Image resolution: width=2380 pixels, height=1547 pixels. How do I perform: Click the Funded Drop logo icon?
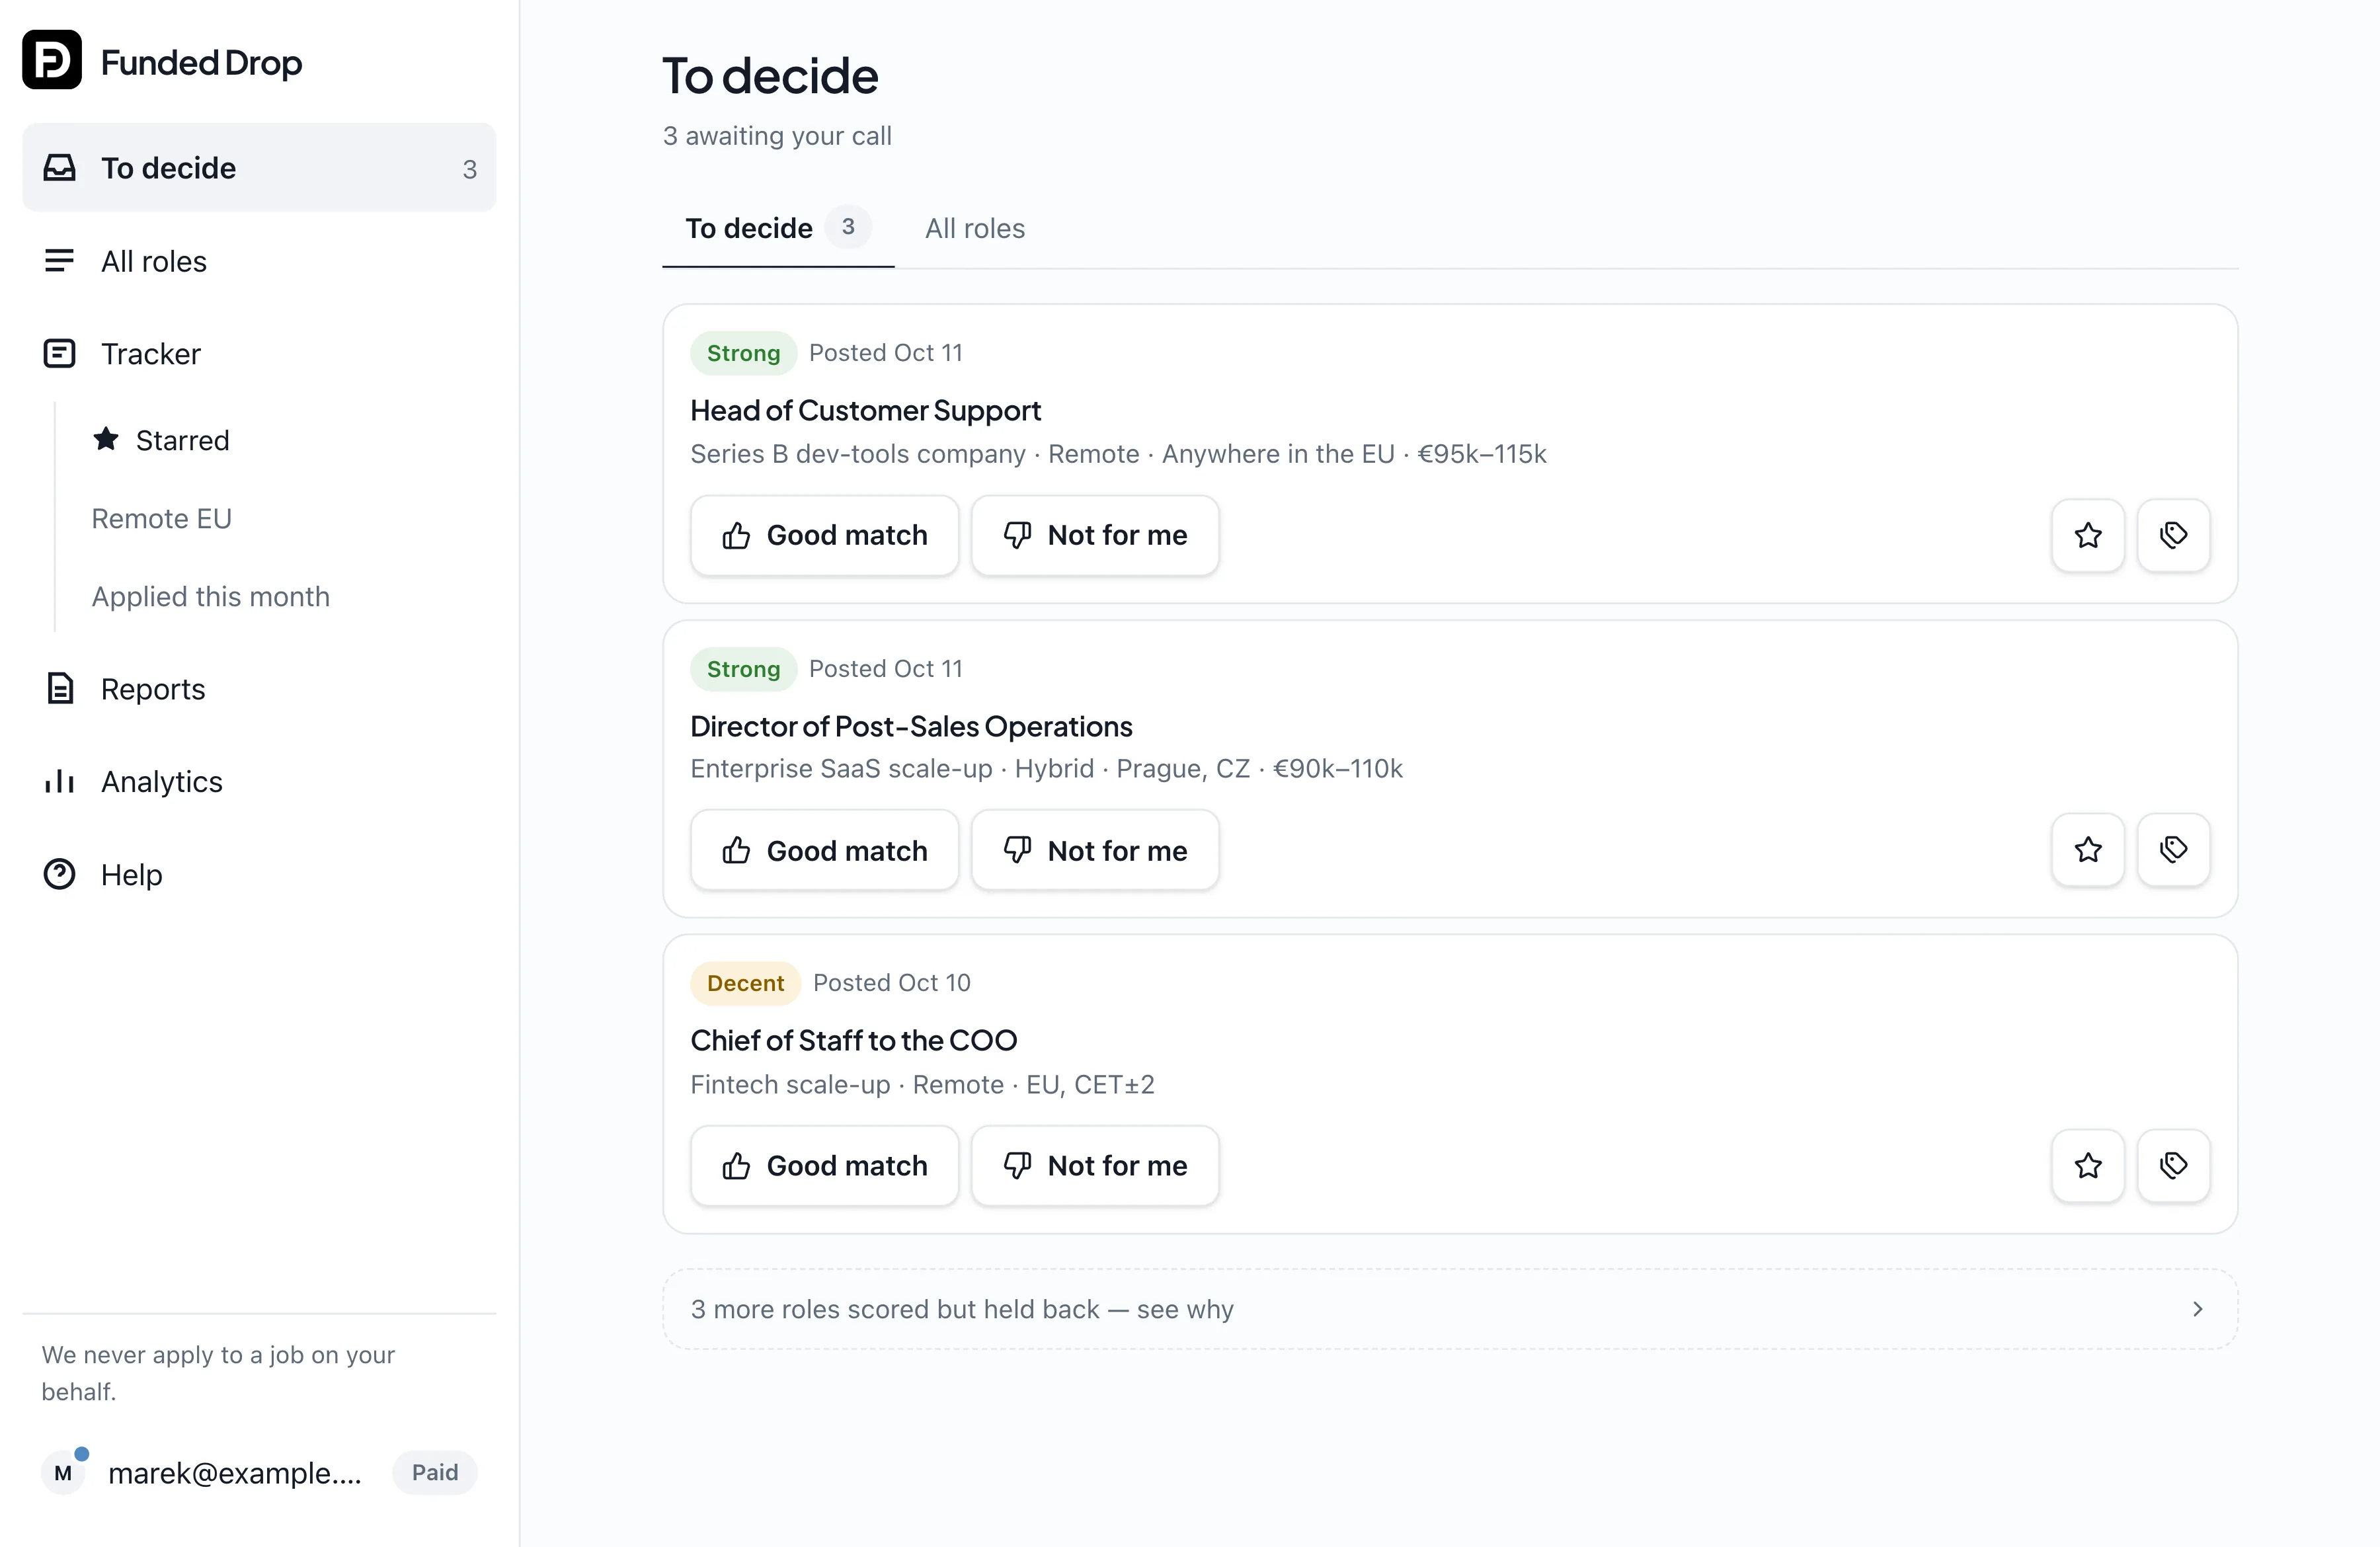(x=52, y=60)
